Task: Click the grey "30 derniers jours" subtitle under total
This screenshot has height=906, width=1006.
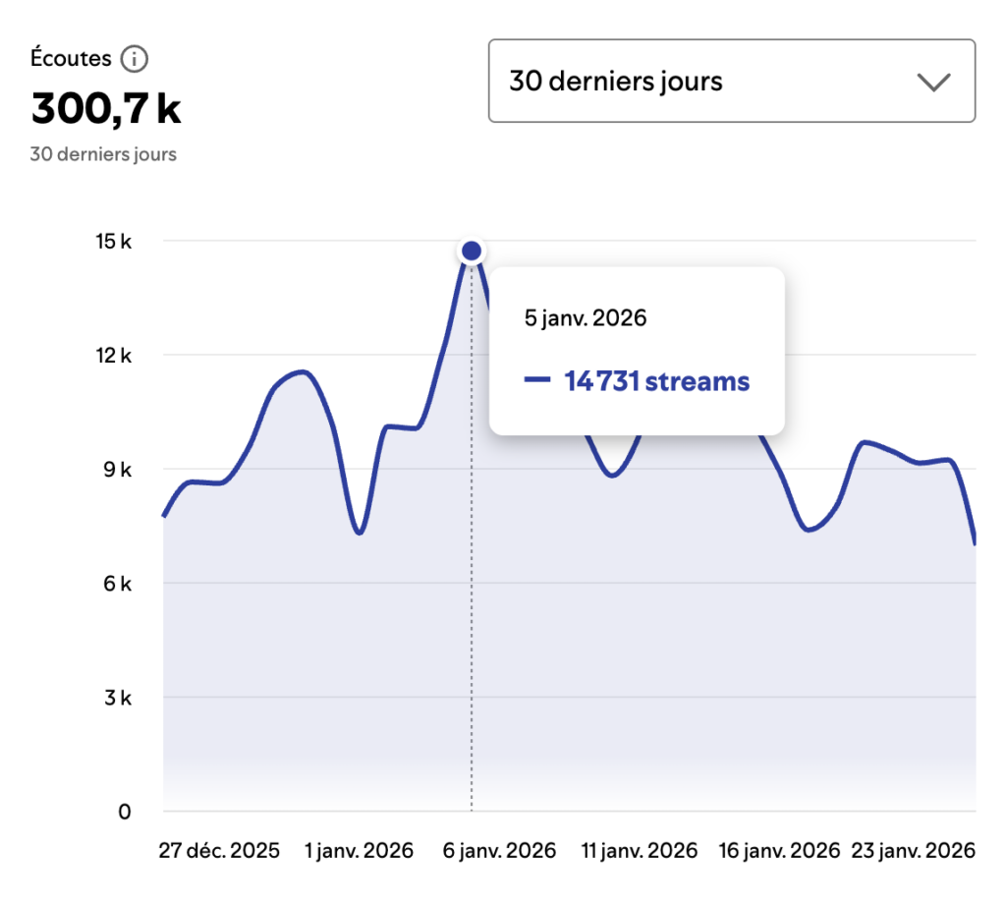Action: coord(103,154)
